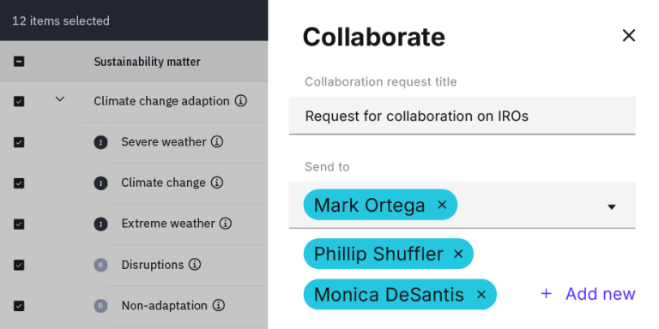Uncheck the Severe weather row checkbox
This screenshot has height=329, width=659.
[19, 142]
